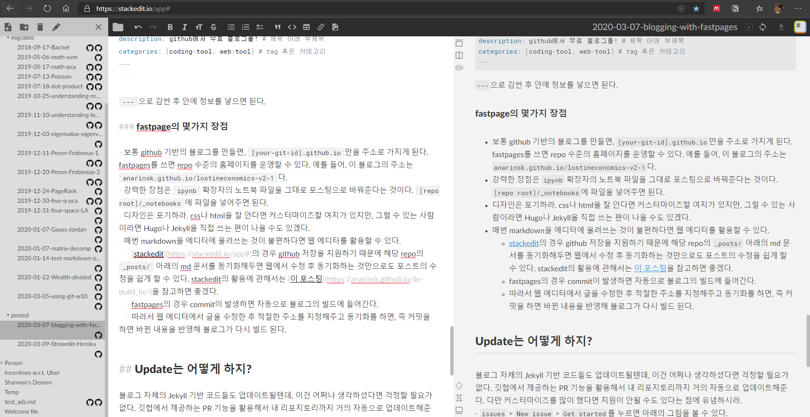Open file 2019-07-13-Poisson
Viewport: 810px width, 417px height.
point(44,76)
